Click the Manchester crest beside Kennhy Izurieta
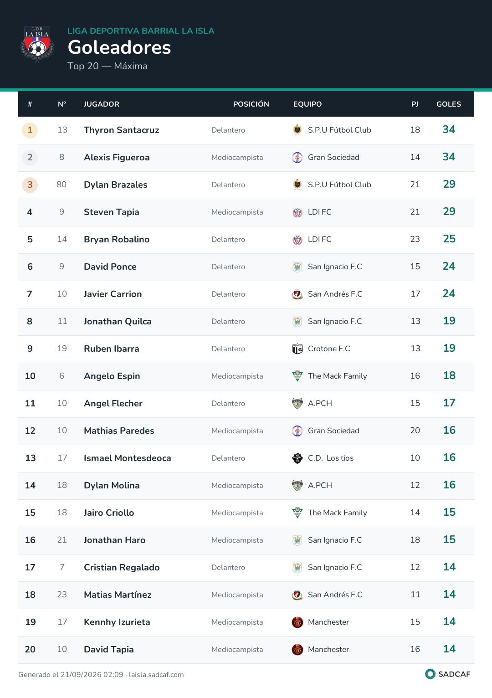This screenshot has width=492, height=698. click(297, 622)
